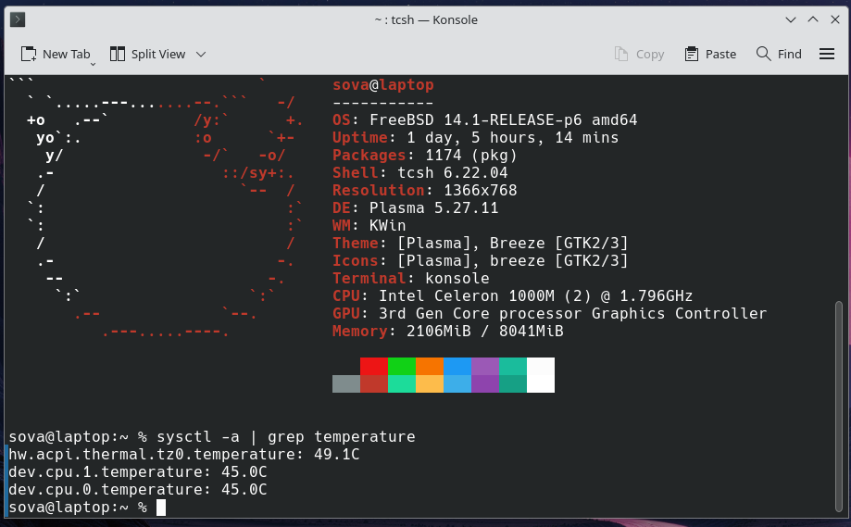The height and width of the screenshot is (527, 851).
Task: Click the hw.acpi.thermal.tz0.temperature output line
Action: [184, 454]
